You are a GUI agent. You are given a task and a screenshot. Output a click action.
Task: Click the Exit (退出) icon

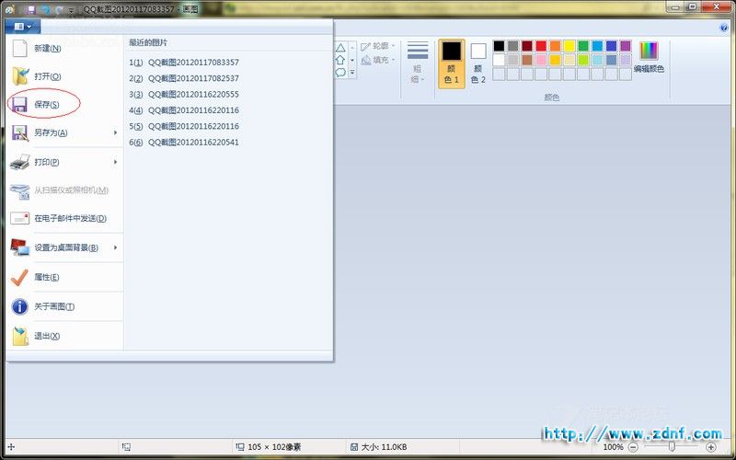point(19,336)
